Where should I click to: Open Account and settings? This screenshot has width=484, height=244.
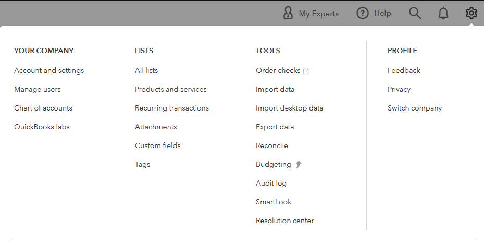[49, 70]
